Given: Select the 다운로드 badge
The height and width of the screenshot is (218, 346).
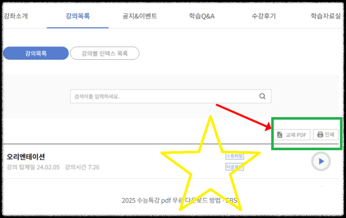Looking at the screenshot, I should pyautogui.click(x=235, y=167).
